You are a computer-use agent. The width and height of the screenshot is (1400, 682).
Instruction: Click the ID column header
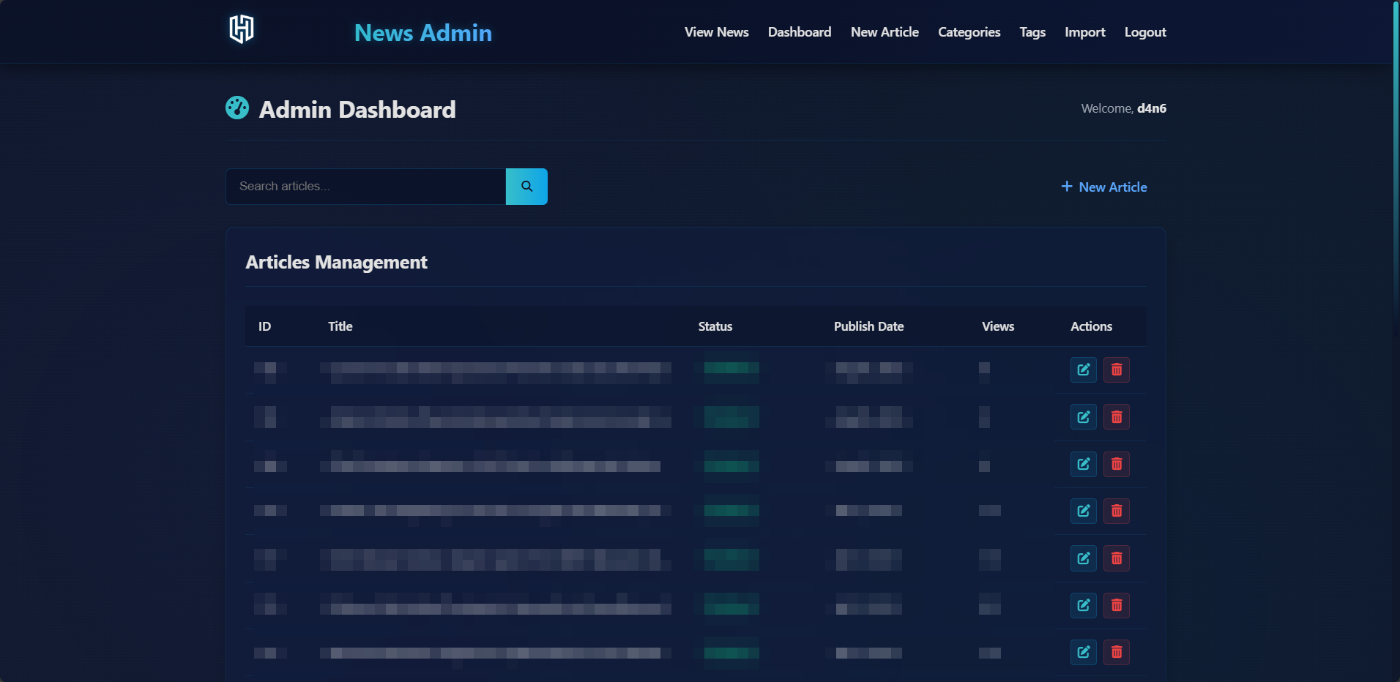[264, 326]
